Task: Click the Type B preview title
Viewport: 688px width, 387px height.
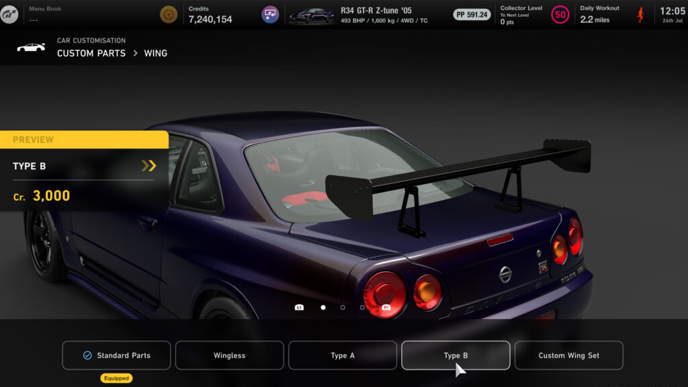Action: (x=30, y=167)
